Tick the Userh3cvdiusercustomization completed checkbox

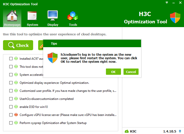tap(11, 99)
